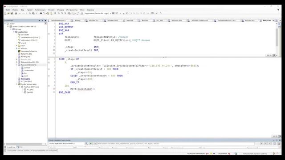This screenshot has height=160, width=285.
Task: Collapse the Application tree node
Action: [14, 32]
